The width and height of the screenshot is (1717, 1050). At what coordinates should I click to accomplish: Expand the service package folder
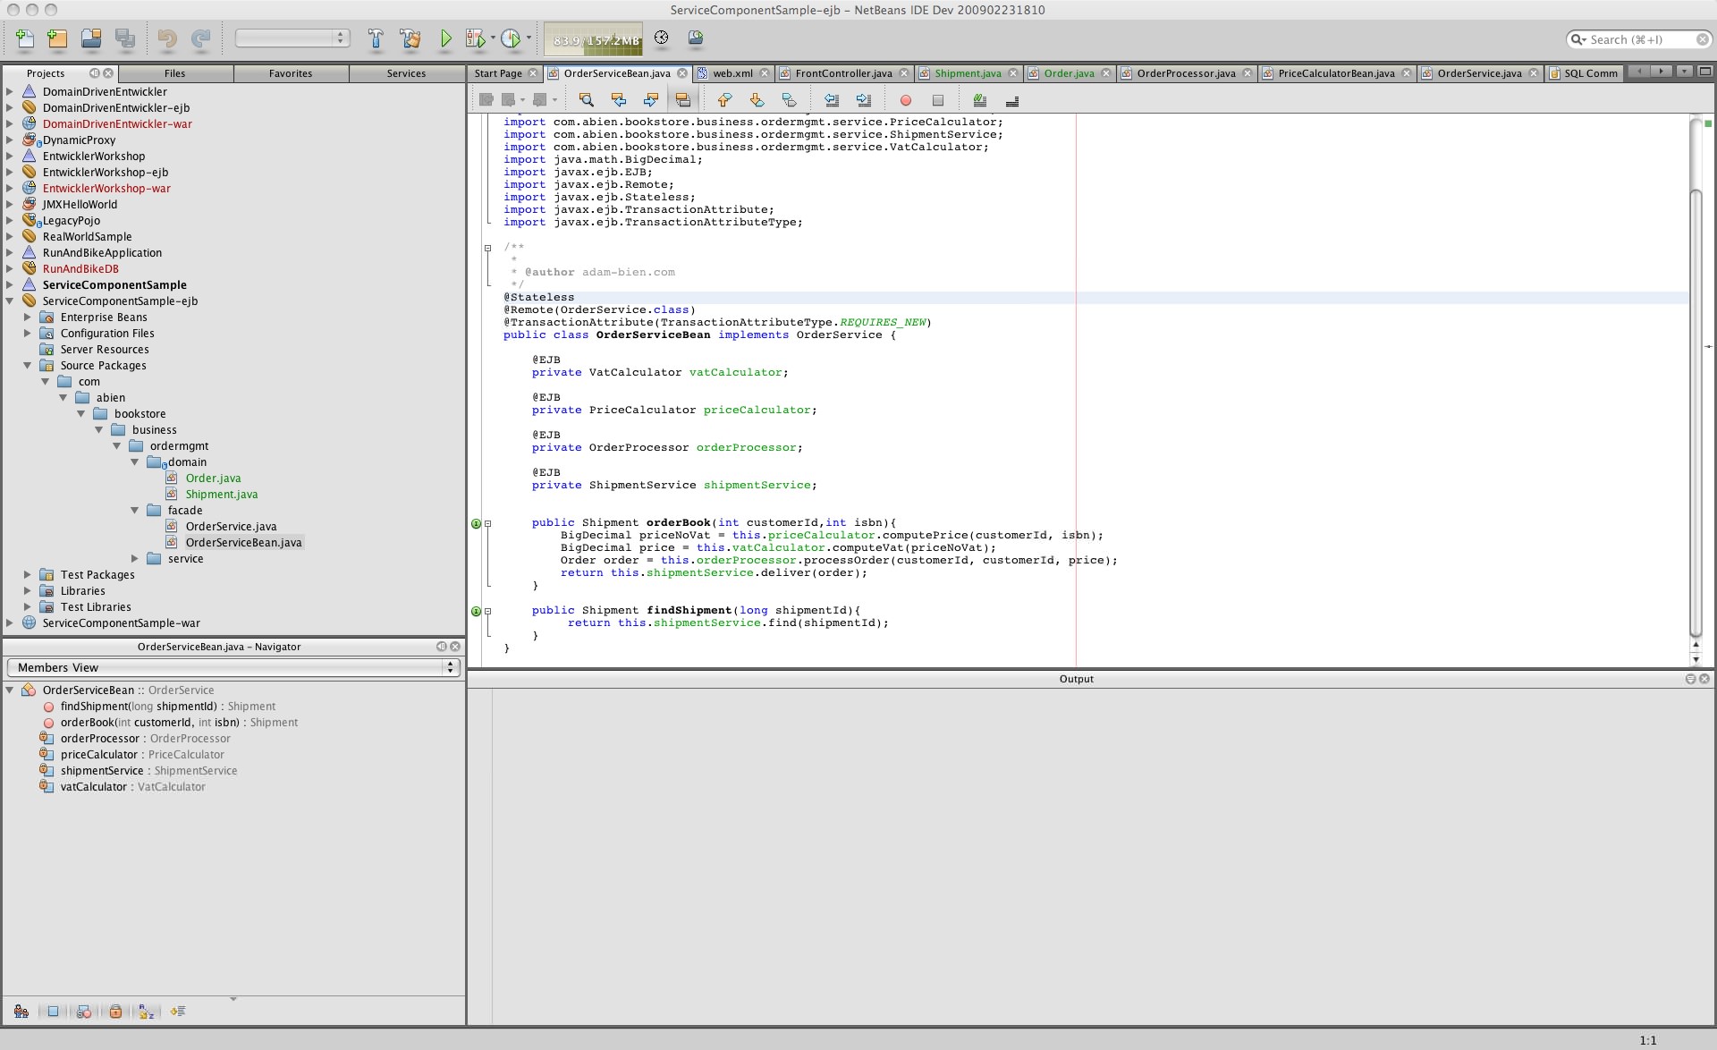tap(135, 558)
